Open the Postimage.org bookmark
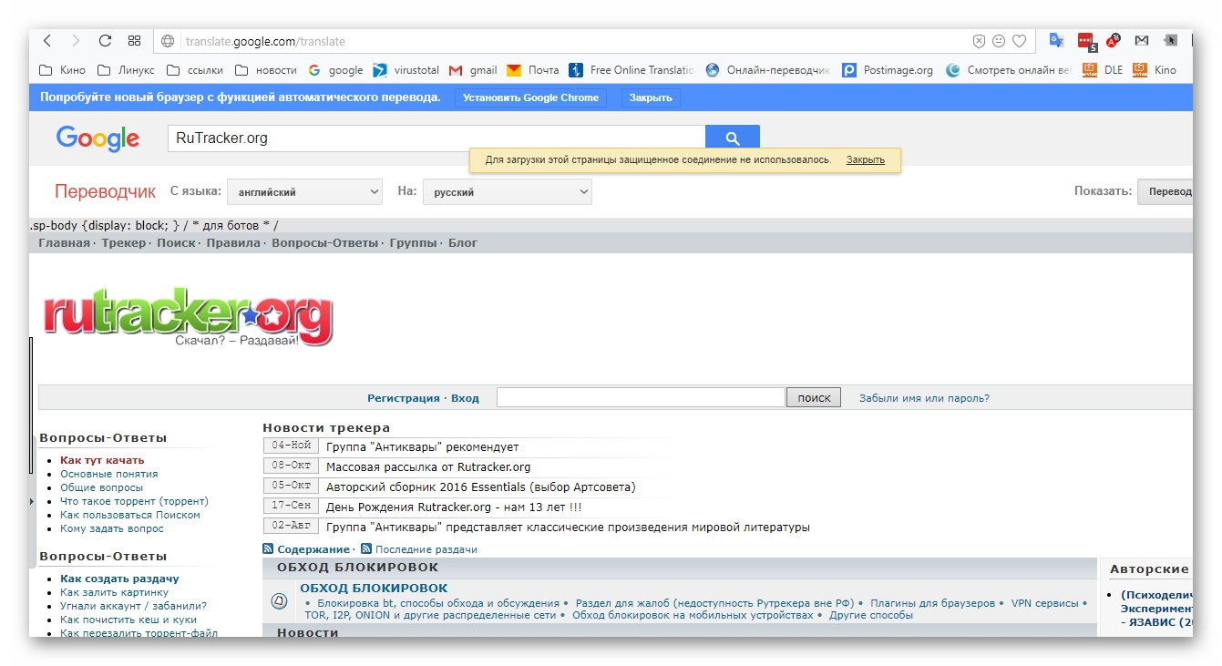The width and height of the screenshot is (1222, 666). (x=888, y=70)
